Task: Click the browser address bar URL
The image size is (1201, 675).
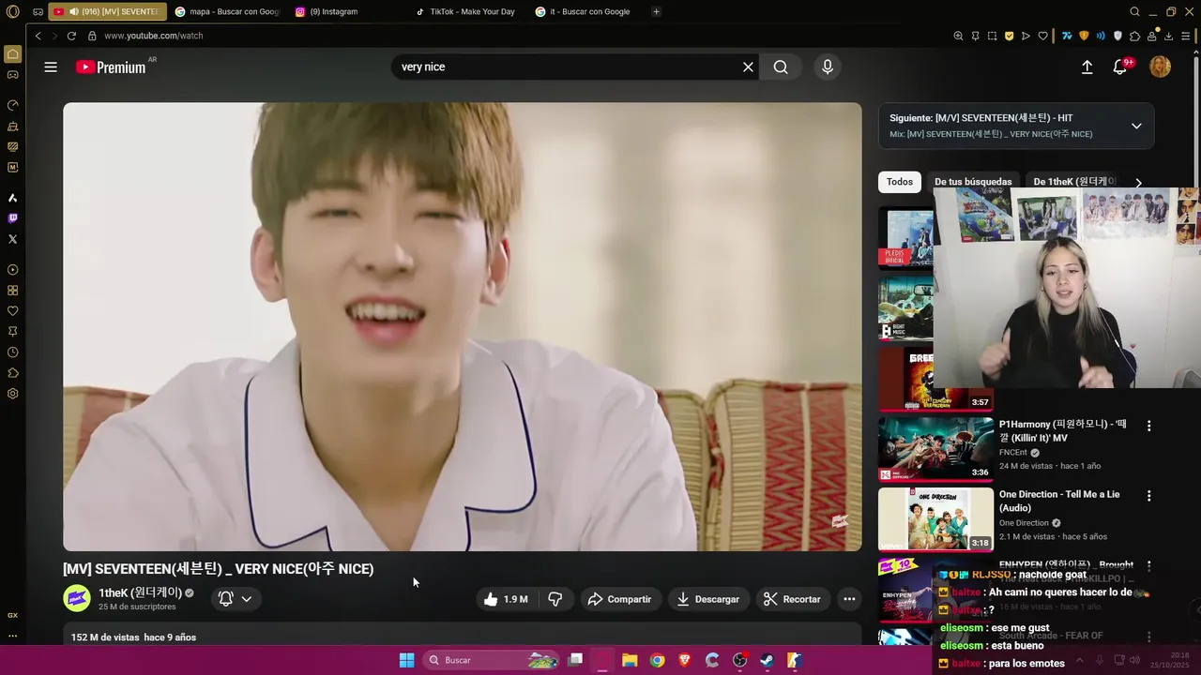Action: click(154, 36)
